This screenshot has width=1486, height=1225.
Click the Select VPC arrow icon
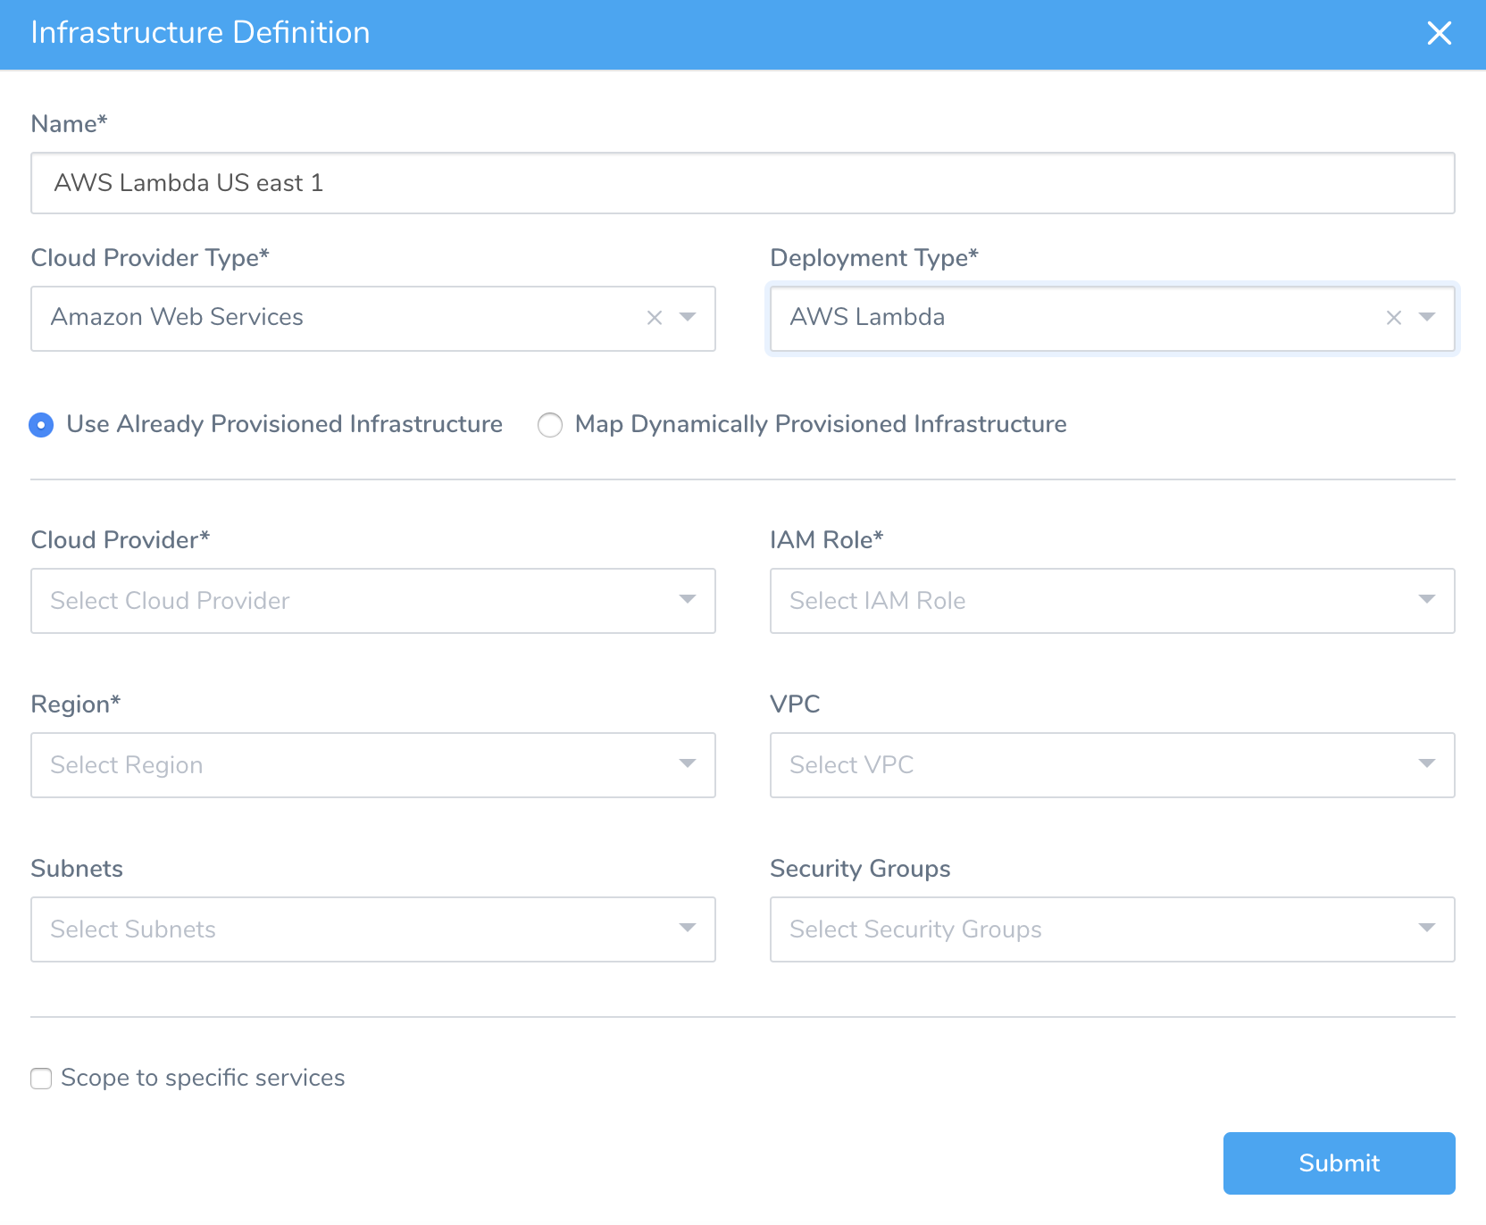point(1427,763)
